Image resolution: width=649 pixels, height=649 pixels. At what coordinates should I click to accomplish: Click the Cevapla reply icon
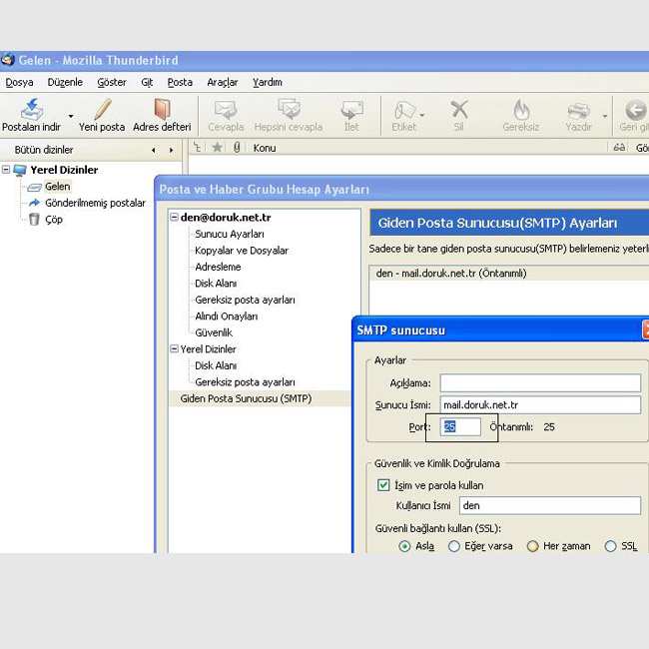point(226,109)
